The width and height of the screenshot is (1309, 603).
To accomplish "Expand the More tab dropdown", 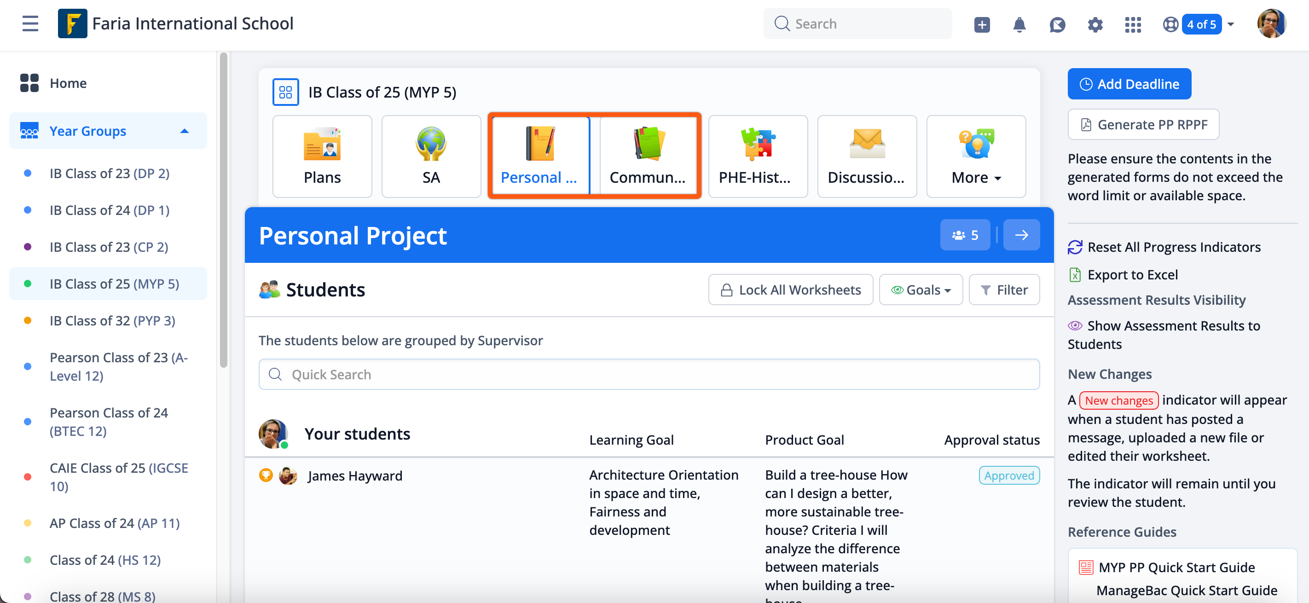I will tap(976, 157).
